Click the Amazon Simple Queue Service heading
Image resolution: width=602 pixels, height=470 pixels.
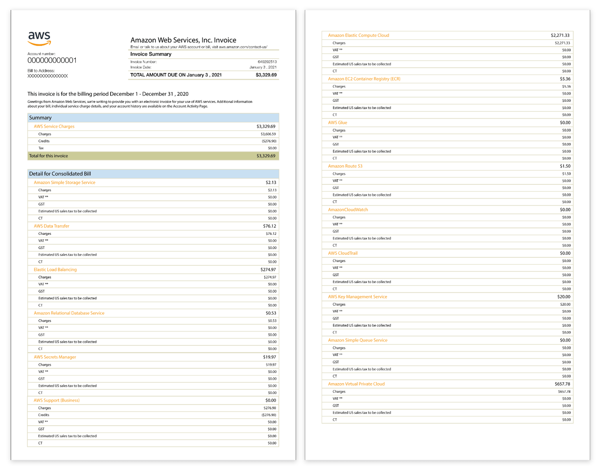[358, 340]
